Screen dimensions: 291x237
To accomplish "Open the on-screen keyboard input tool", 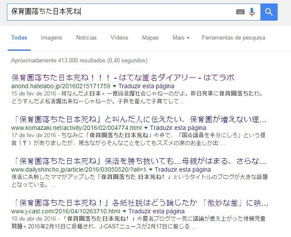I will [240, 12].
